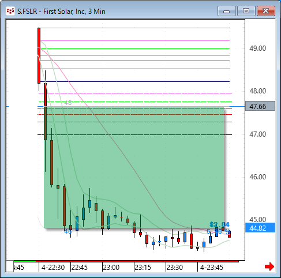Viewport: 281px width, 278px height.
Task: Select the solid red horizontal level line
Action: coord(134,61)
